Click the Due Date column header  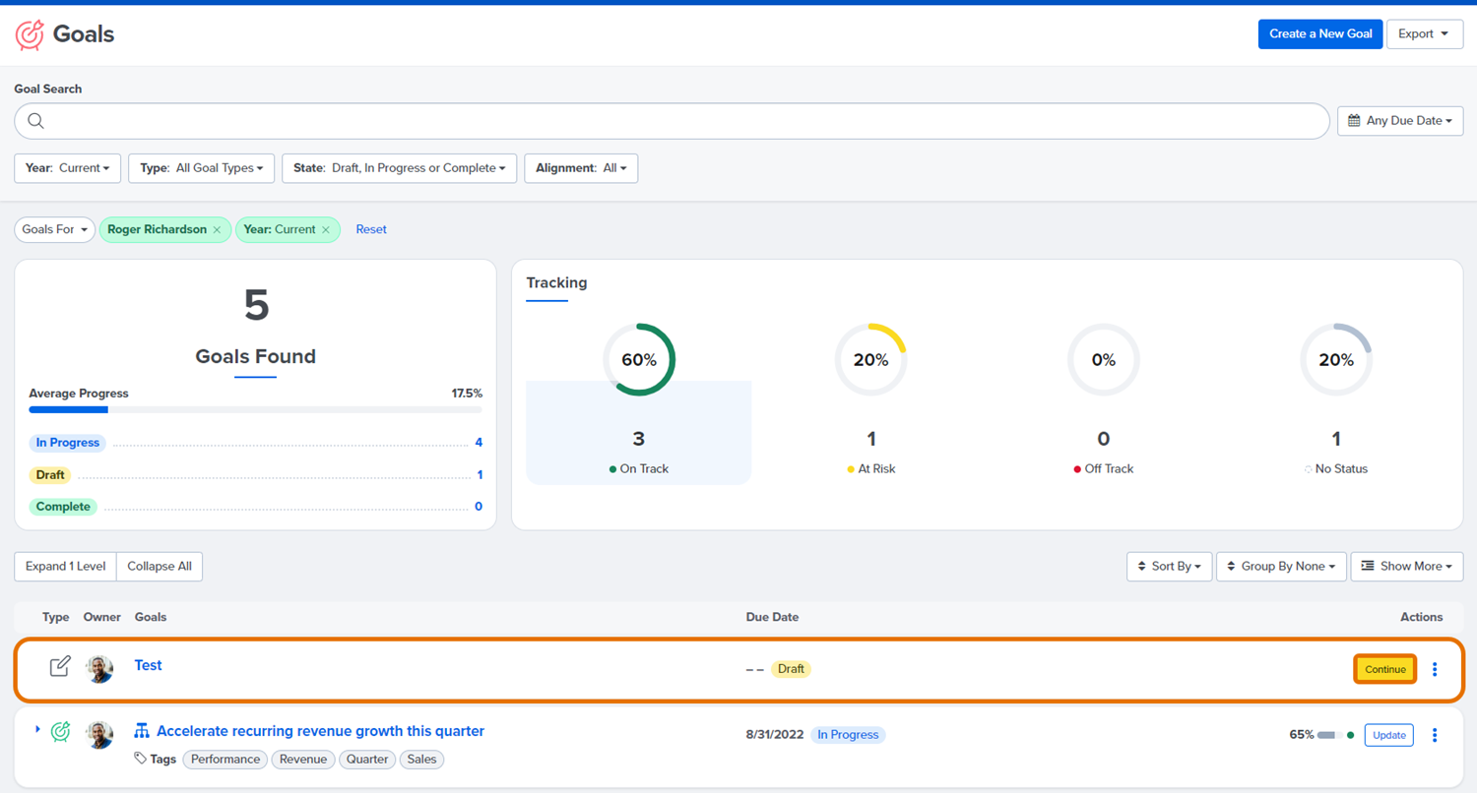point(772,617)
